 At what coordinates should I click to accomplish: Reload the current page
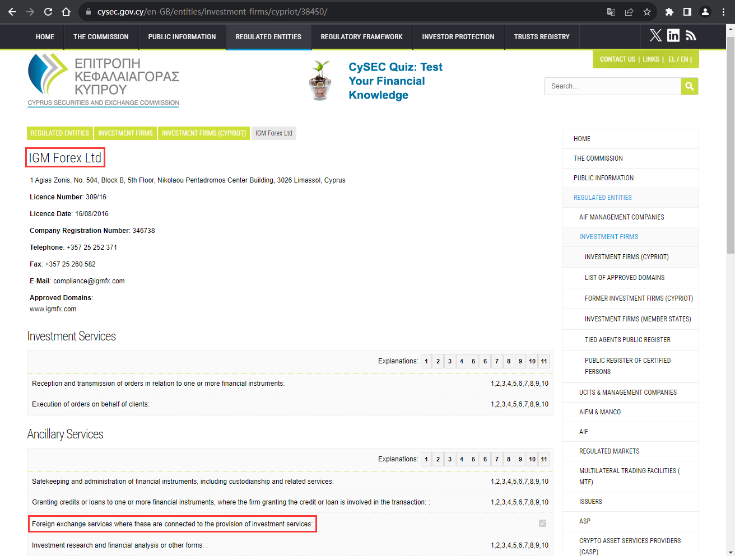(x=48, y=12)
